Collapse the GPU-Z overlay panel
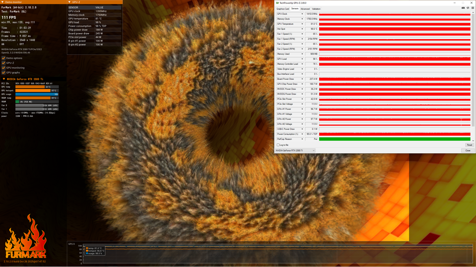This screenshot has height=267, width=476. tap(70, 2)
